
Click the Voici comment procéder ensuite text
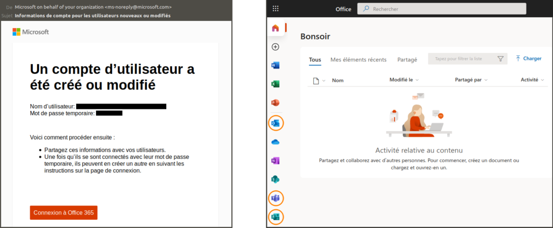(72, 137)
